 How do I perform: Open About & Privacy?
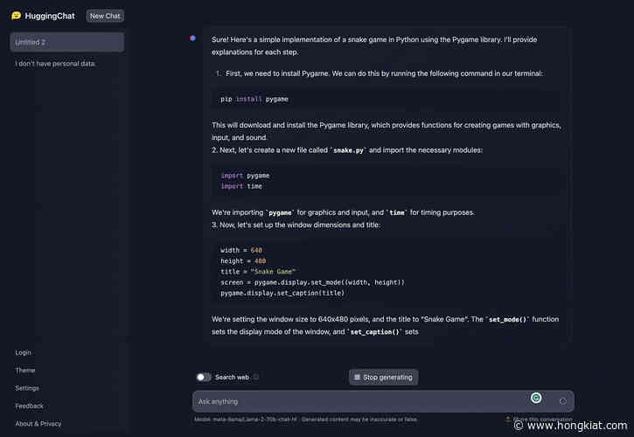click(38, 424)
